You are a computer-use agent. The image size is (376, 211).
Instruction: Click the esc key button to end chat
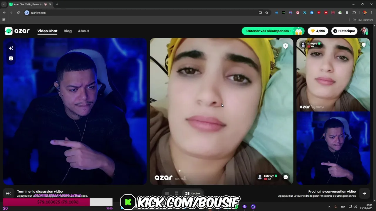tap(9, 193)
